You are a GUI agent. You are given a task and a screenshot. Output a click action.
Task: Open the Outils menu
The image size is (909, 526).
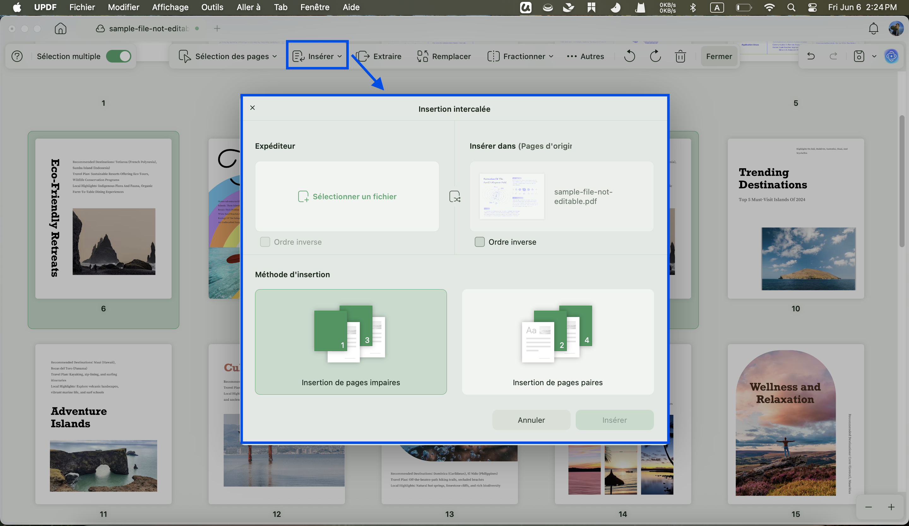coord(212,7)
